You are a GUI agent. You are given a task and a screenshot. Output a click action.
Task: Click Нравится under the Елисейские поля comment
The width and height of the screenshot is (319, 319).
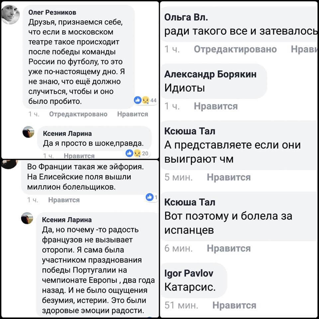(x=64, y=200)
